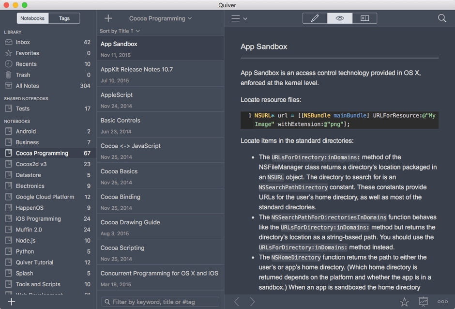Open search with the magnifier icon
455x309 pixels.
point(441,18)
